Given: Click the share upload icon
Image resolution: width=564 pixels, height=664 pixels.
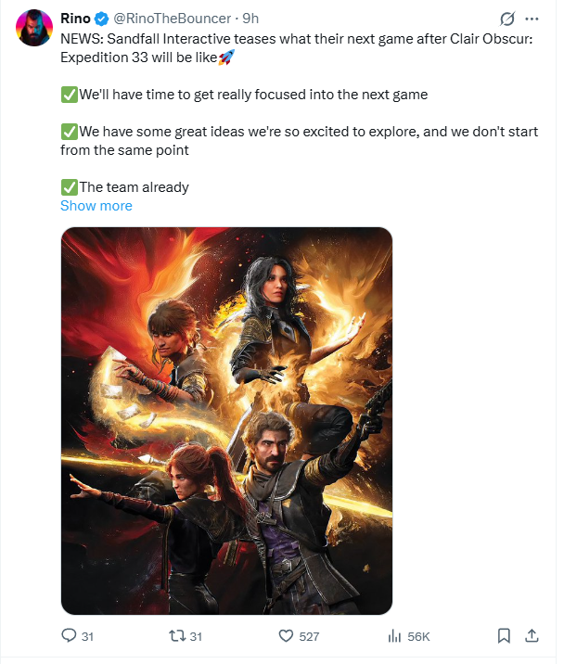Looking at the screenshot, I should coord(532,635).
